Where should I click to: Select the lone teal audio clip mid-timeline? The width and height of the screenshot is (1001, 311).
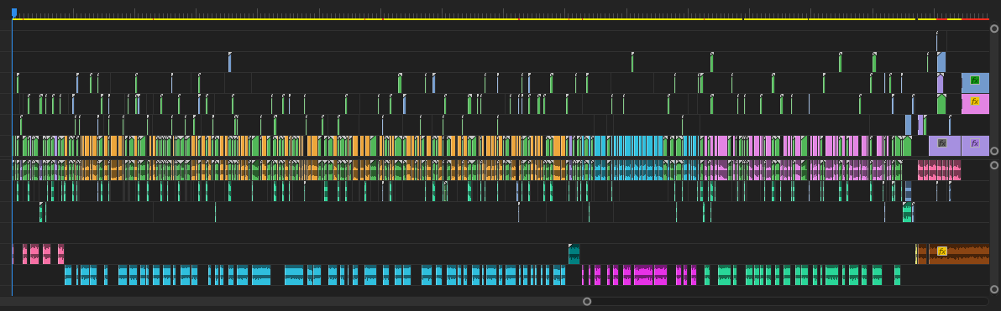tap(574, 254)
